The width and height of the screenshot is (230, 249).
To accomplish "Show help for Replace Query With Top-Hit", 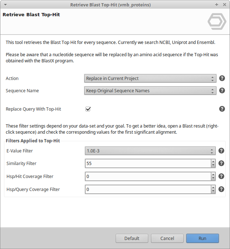I will [222, 109].
